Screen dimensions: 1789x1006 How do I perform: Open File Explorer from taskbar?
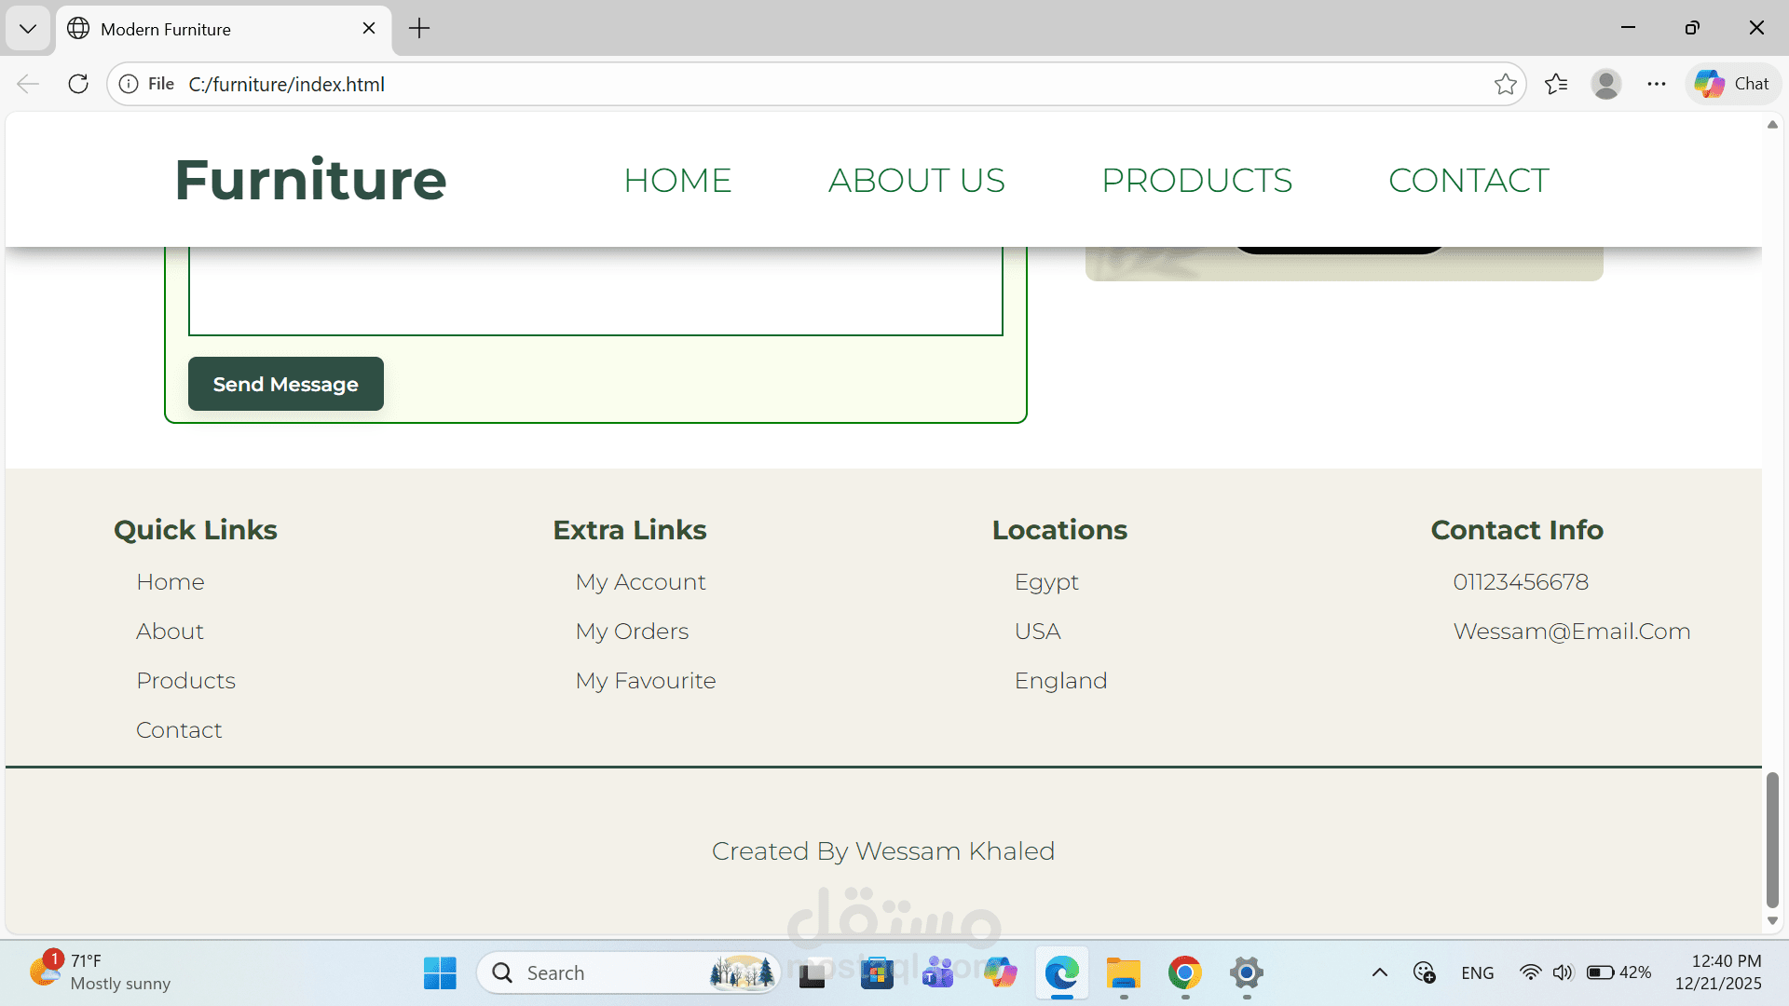(x=1123, y=973)
